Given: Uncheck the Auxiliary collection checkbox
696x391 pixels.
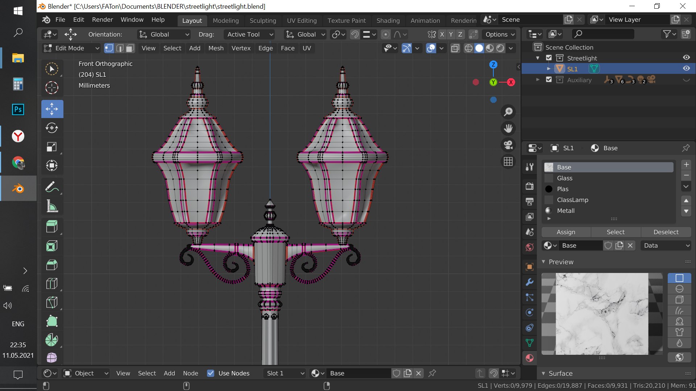Looking at the screenshot, I should (549, 80).
